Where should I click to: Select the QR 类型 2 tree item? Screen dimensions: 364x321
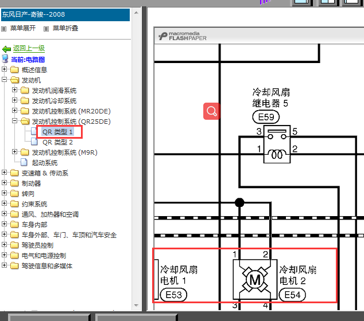coord(57,142)
